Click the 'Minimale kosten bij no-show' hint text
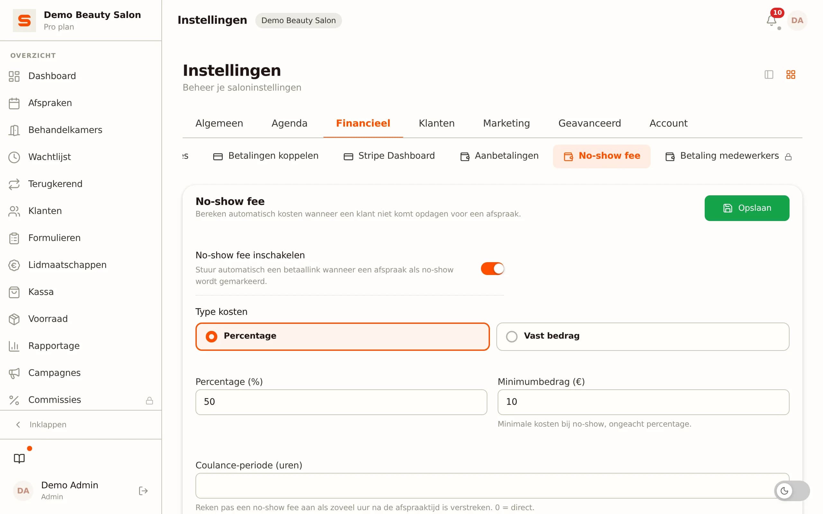 coord(594,424)
